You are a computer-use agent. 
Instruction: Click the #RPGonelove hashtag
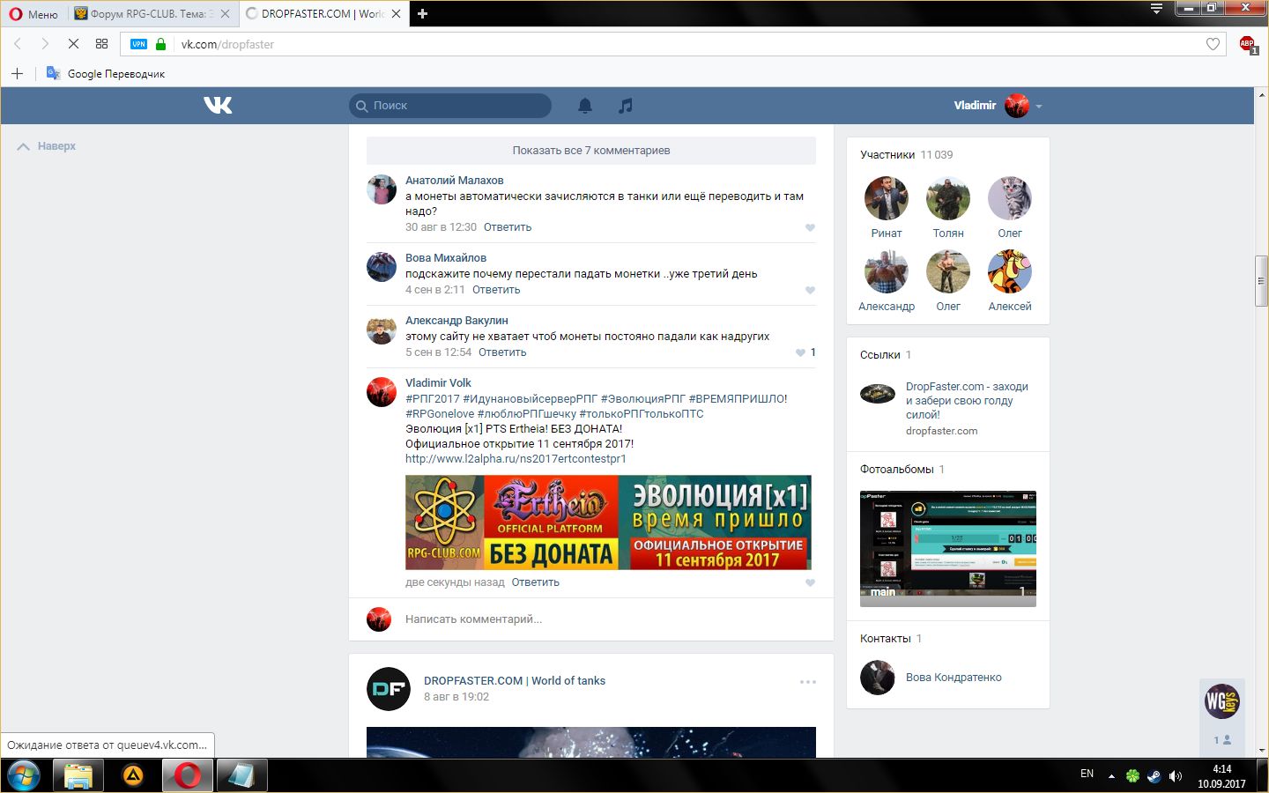(440, 414)
